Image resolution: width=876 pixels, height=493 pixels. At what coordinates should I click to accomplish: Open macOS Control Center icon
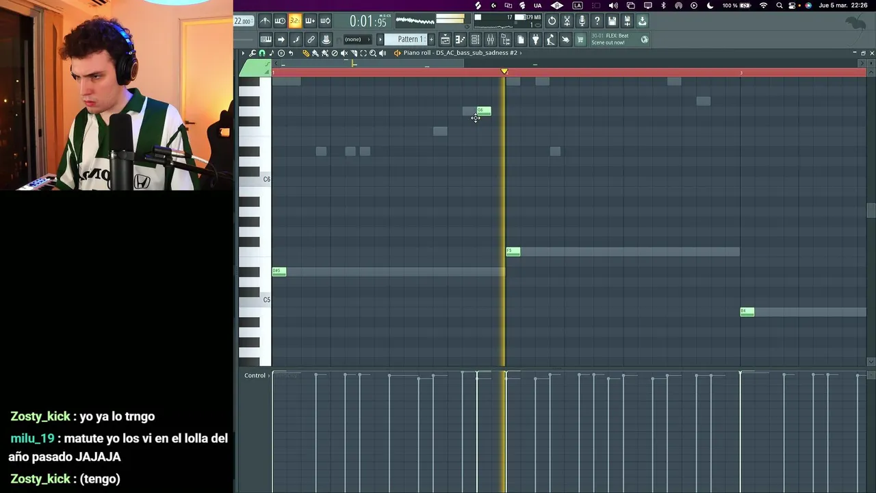point(791,5)
